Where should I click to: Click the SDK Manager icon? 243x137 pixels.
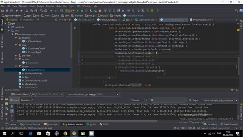(147, 11)
